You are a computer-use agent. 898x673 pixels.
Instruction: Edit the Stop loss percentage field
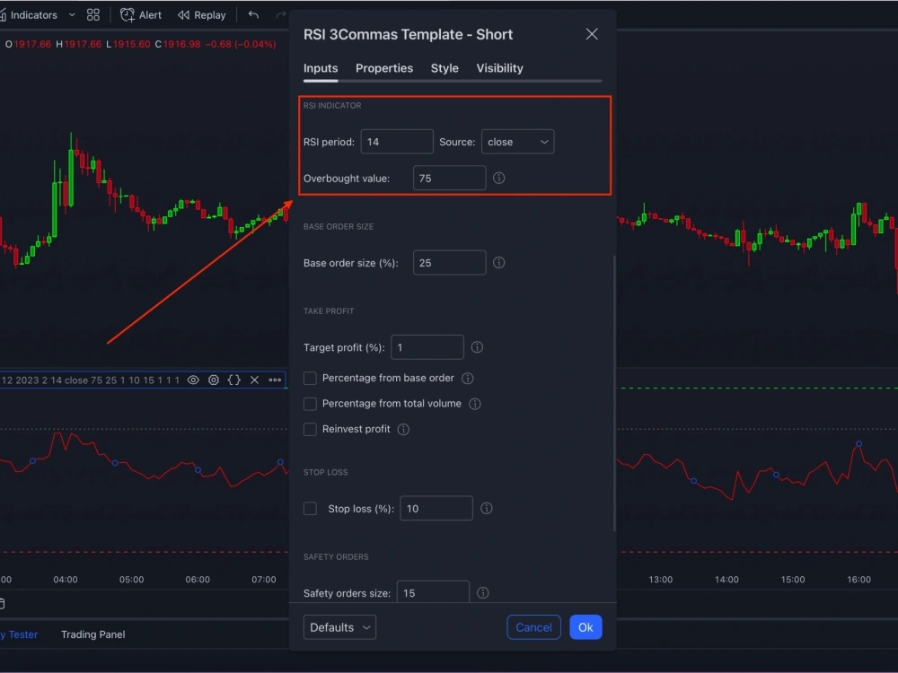436,508
